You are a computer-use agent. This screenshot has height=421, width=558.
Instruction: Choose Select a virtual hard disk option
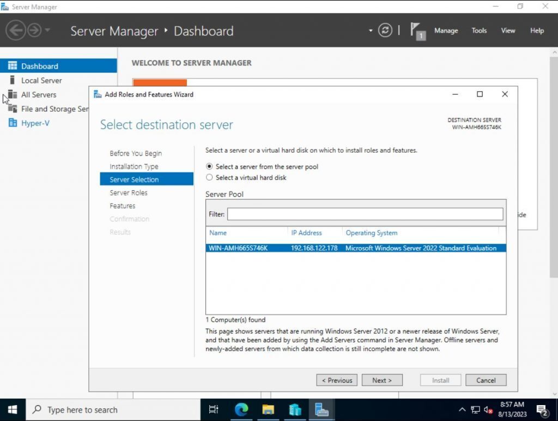click(209, 177)
